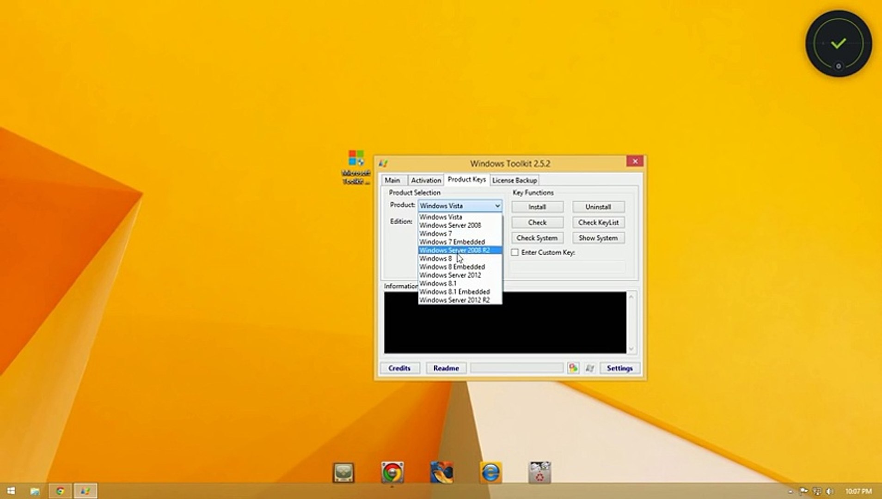Launch the first dock icon with green screen

pos(343,473)
